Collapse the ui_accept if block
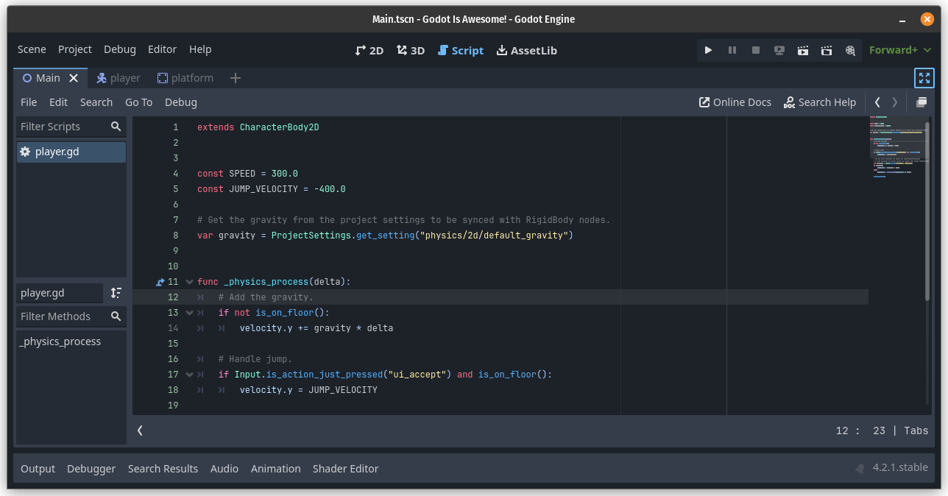Image resolution: width=948 pixels, height=496 pixels. pos(190,375)
